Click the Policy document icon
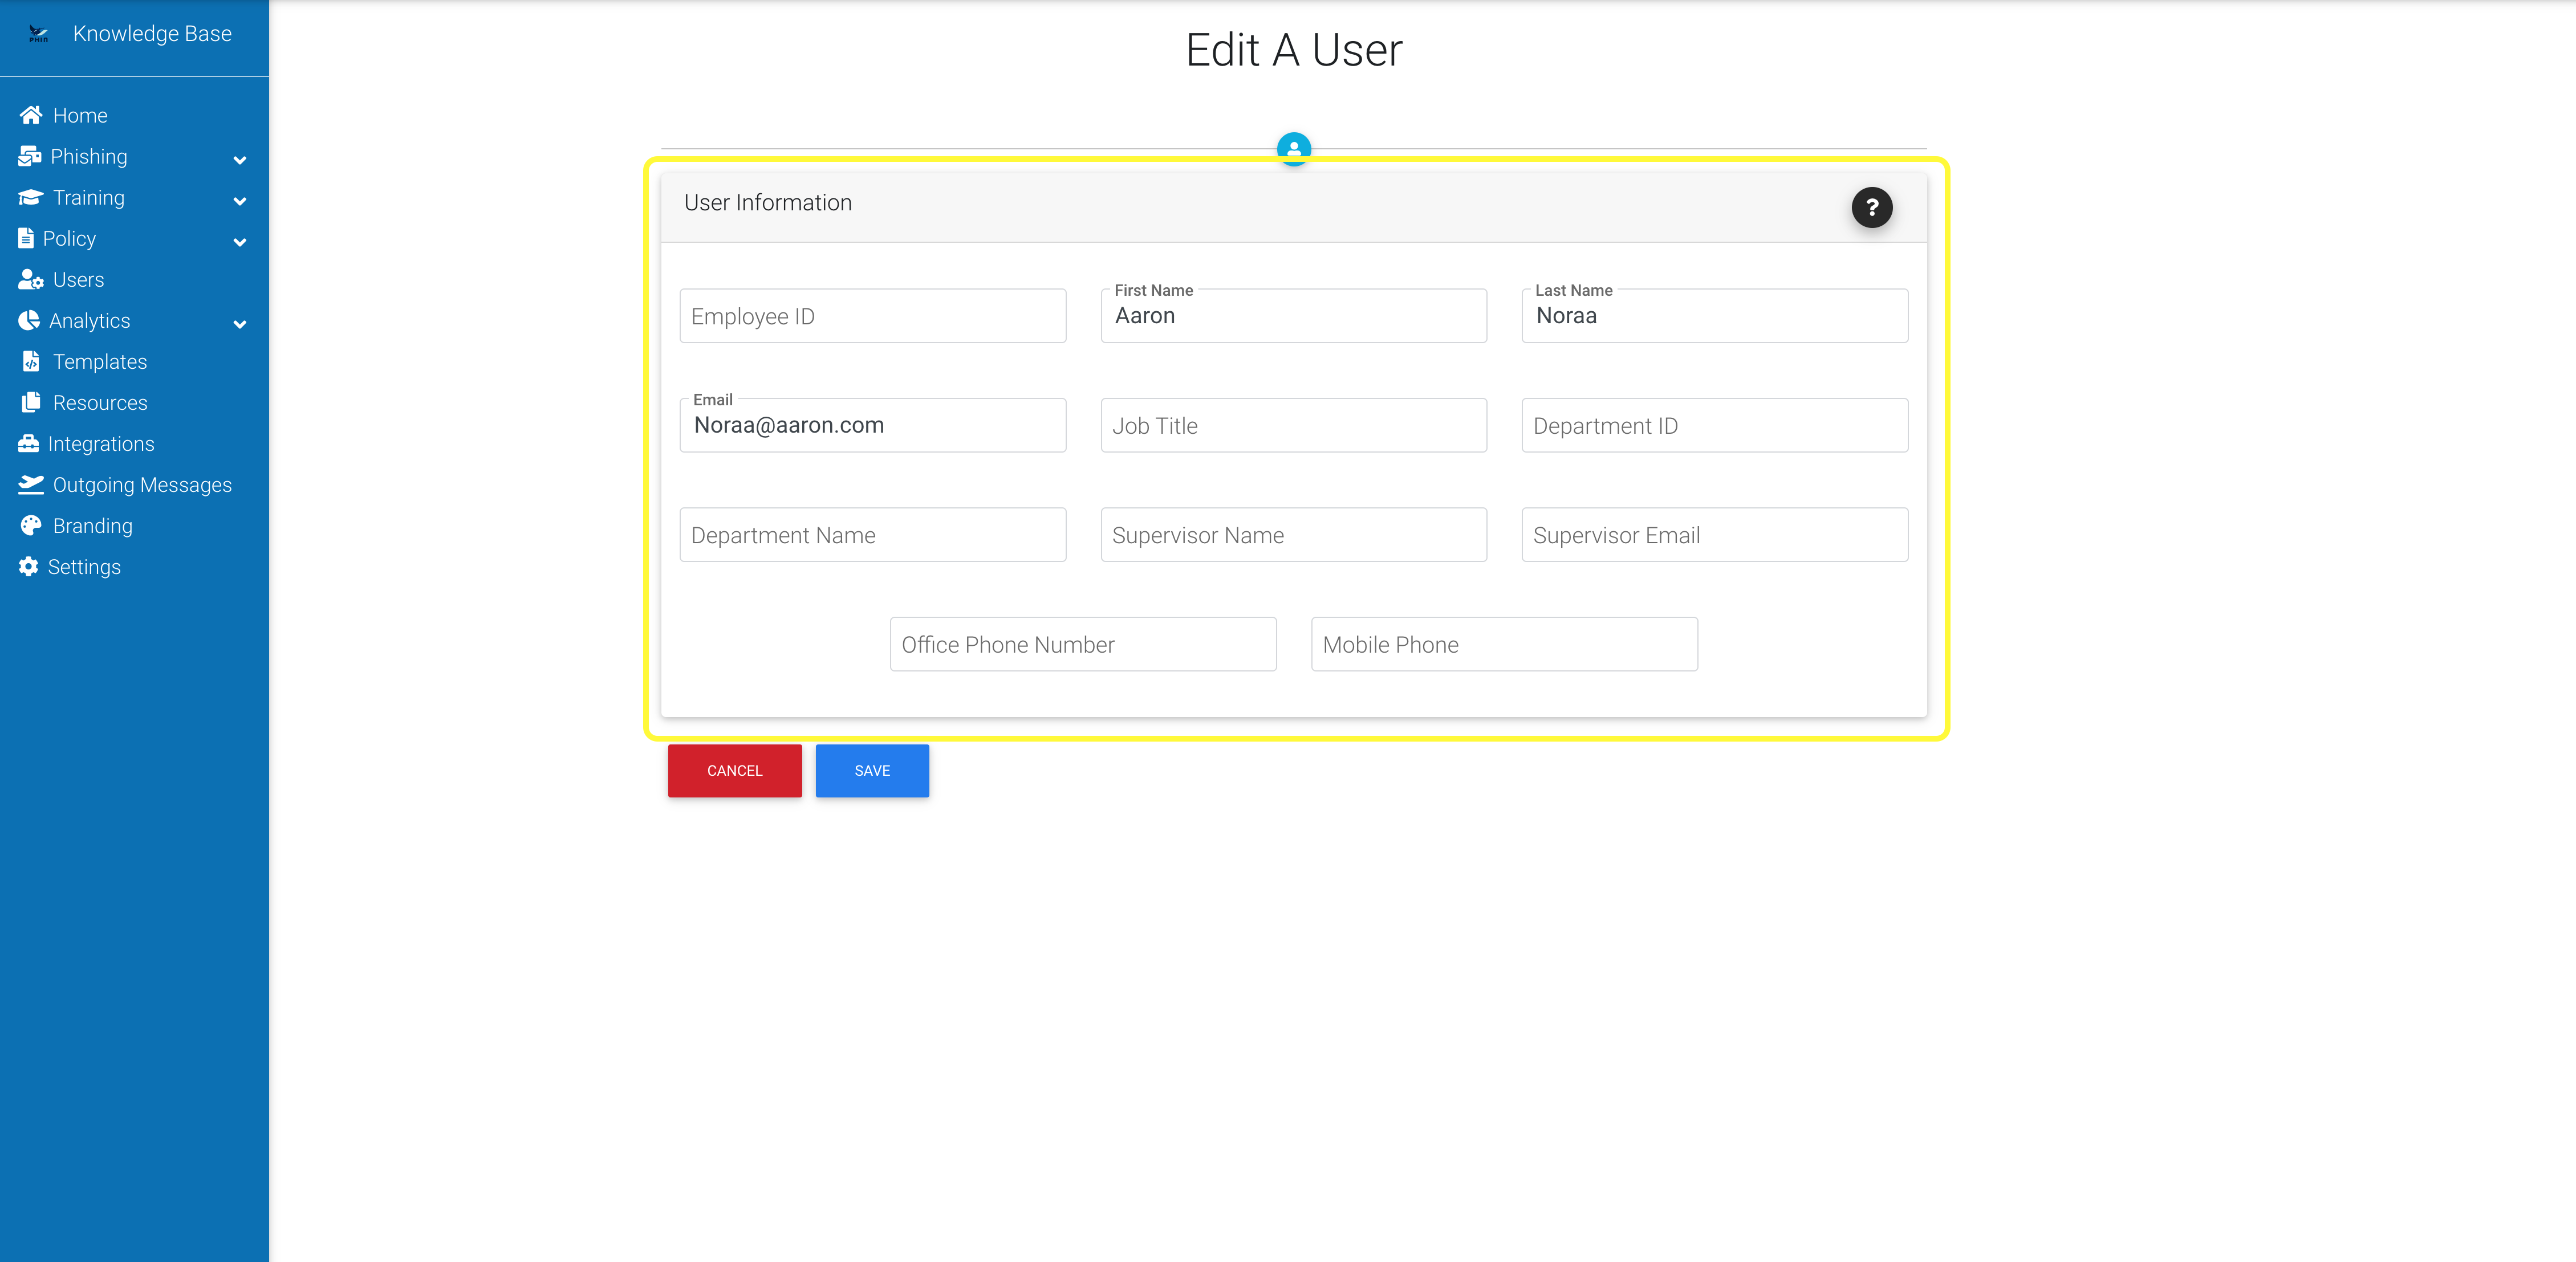The width and height of the screenshot is (2576, 1262). pos(26,238)
